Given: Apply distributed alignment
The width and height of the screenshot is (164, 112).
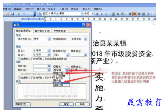Looking at the screenshot, I should 144,14.
